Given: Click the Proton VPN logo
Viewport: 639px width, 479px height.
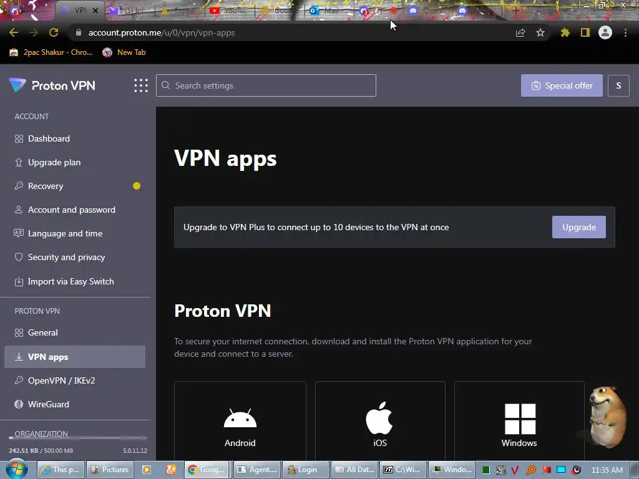Looking at the screenshot, I should click(x=52, y=85).
